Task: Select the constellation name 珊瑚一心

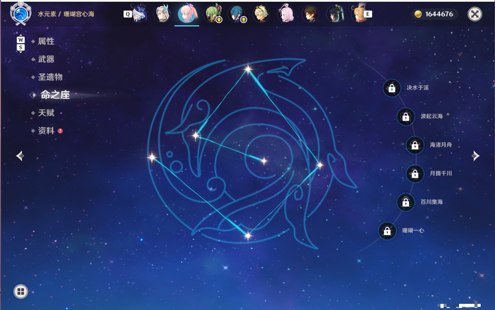Action: click(413, 231)
